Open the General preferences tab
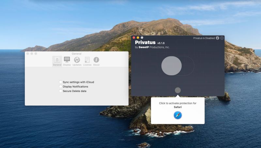 (x=57, y=61)
